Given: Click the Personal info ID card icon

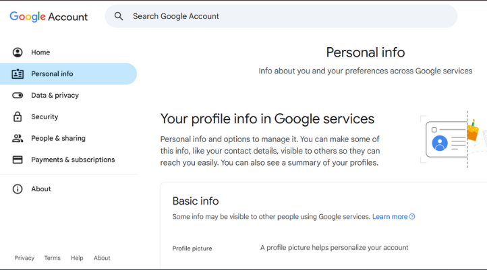Looking at the screenshot, I should (x=18, y=74).
